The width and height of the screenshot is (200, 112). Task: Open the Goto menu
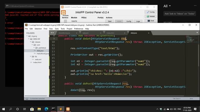coord(57,29)
